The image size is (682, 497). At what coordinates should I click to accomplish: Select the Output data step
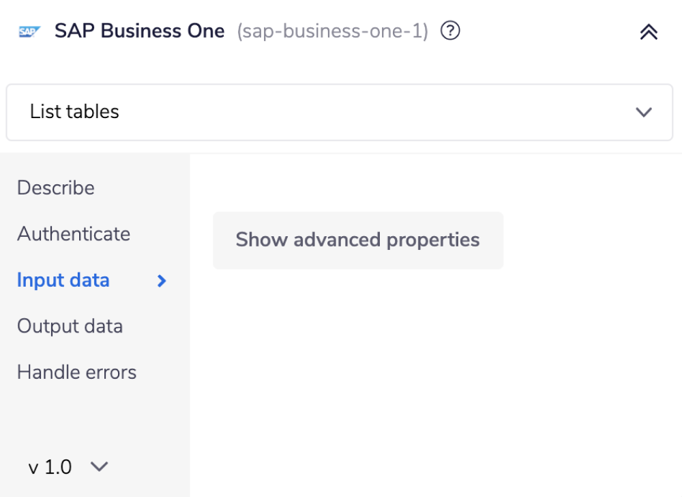[69, 326]
